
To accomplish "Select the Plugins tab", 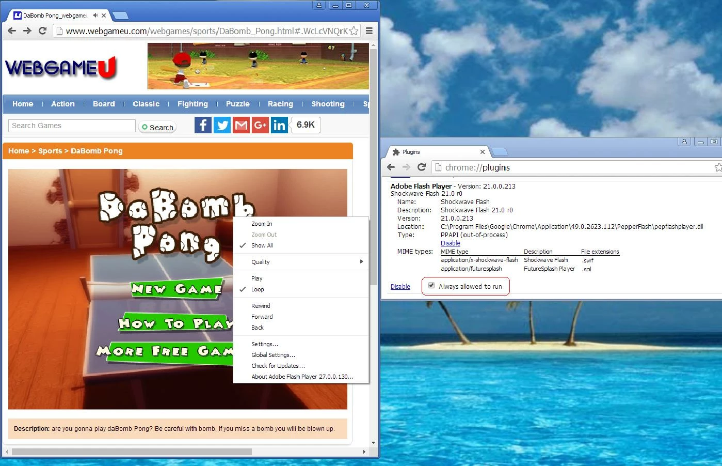I will [439, 152].
